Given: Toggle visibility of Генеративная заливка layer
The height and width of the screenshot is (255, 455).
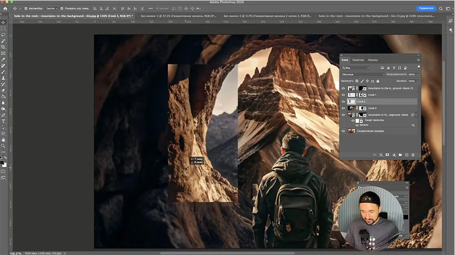Looking at the screenshot, I should coord(344,131).
